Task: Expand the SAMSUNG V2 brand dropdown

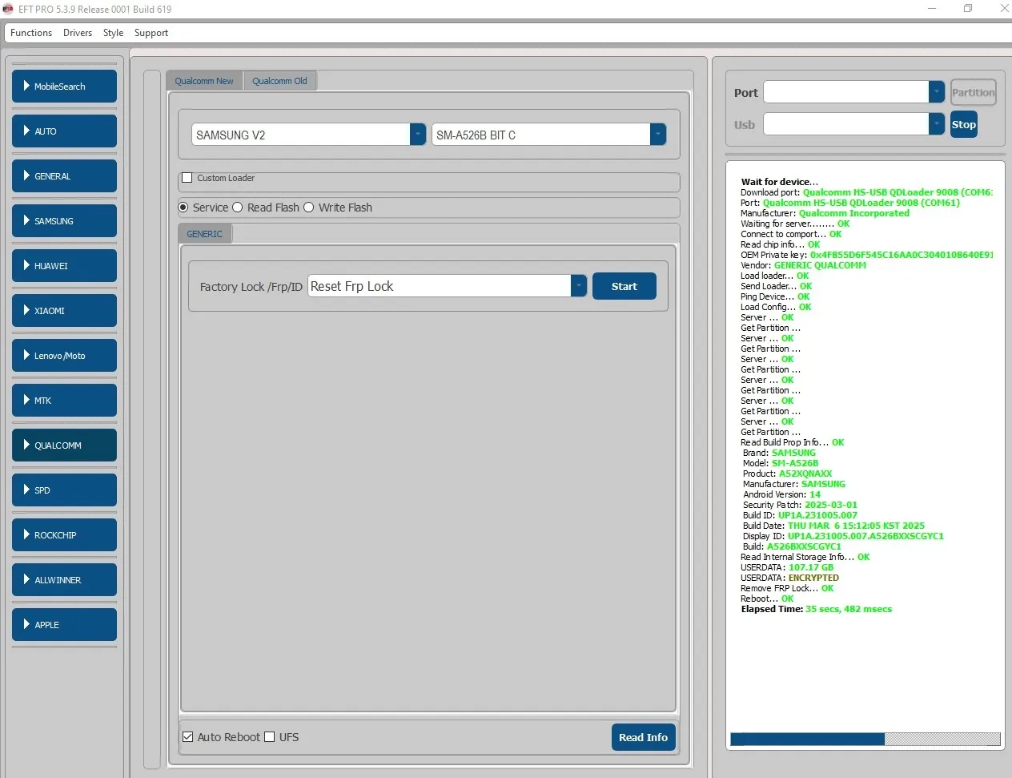Action: pos(417,135)
